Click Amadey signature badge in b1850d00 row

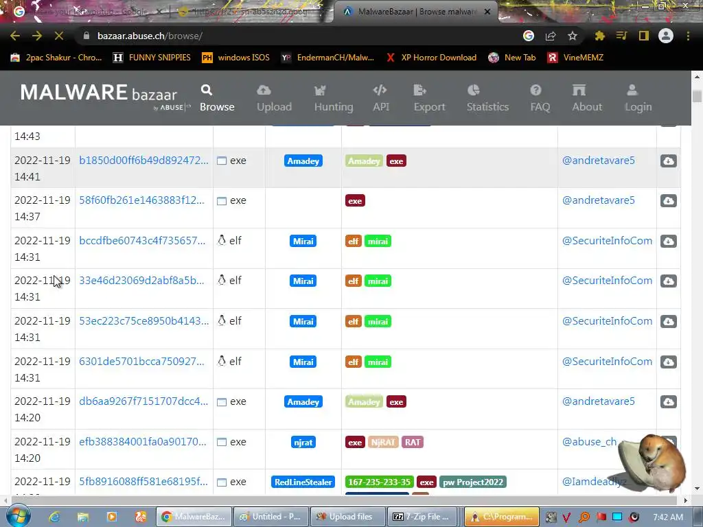[x=303, y=161]
